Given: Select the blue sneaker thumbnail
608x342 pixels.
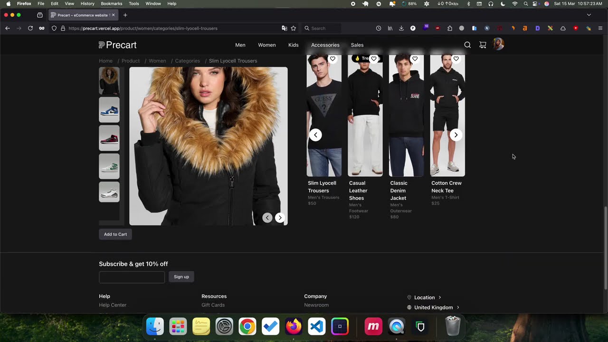Looking at the screenshot, I should point(109,110).
